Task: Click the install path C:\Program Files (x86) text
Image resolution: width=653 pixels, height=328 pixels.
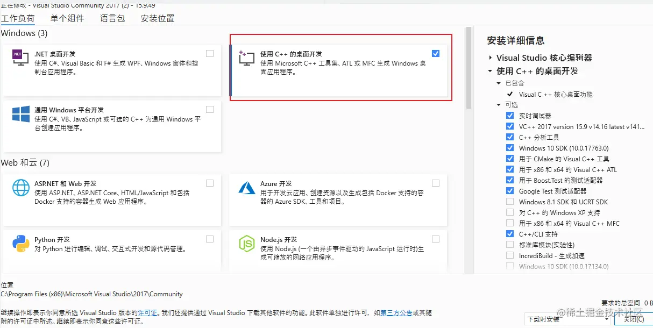Action: (92, 294)
